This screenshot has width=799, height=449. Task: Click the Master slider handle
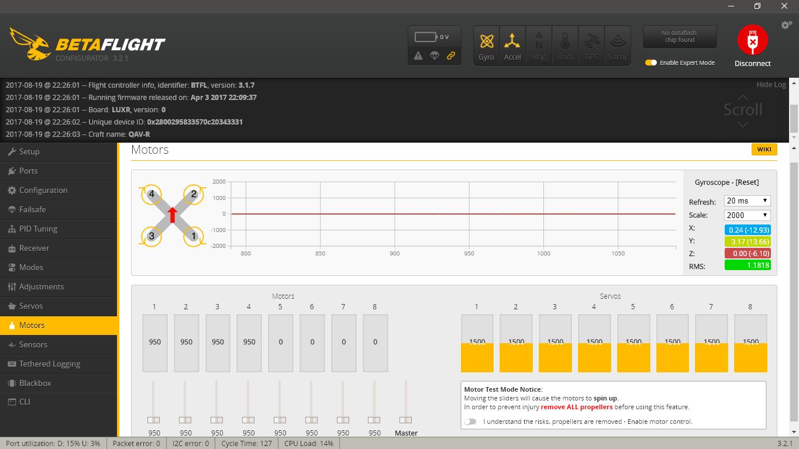(405, 420)
